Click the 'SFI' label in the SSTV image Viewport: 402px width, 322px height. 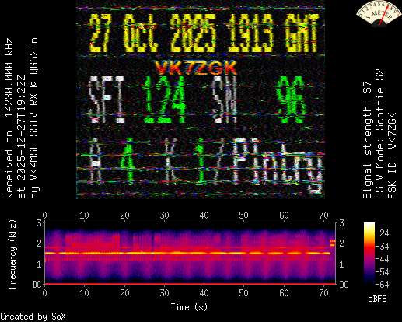coord(107,100)
